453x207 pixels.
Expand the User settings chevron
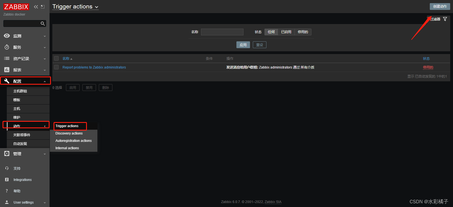(x=45, y=202)
